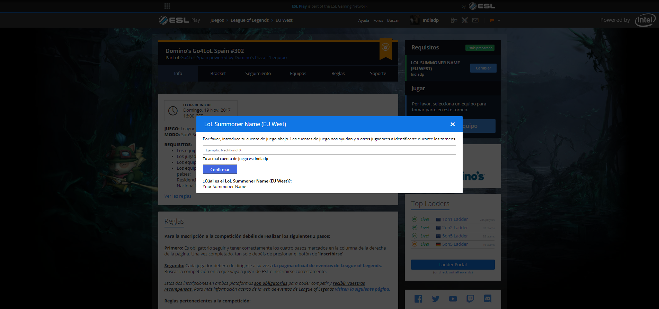The image size is (659, 309).
Task: Click the orange gamepad icon beside German ladder
Action: (415, 244)
